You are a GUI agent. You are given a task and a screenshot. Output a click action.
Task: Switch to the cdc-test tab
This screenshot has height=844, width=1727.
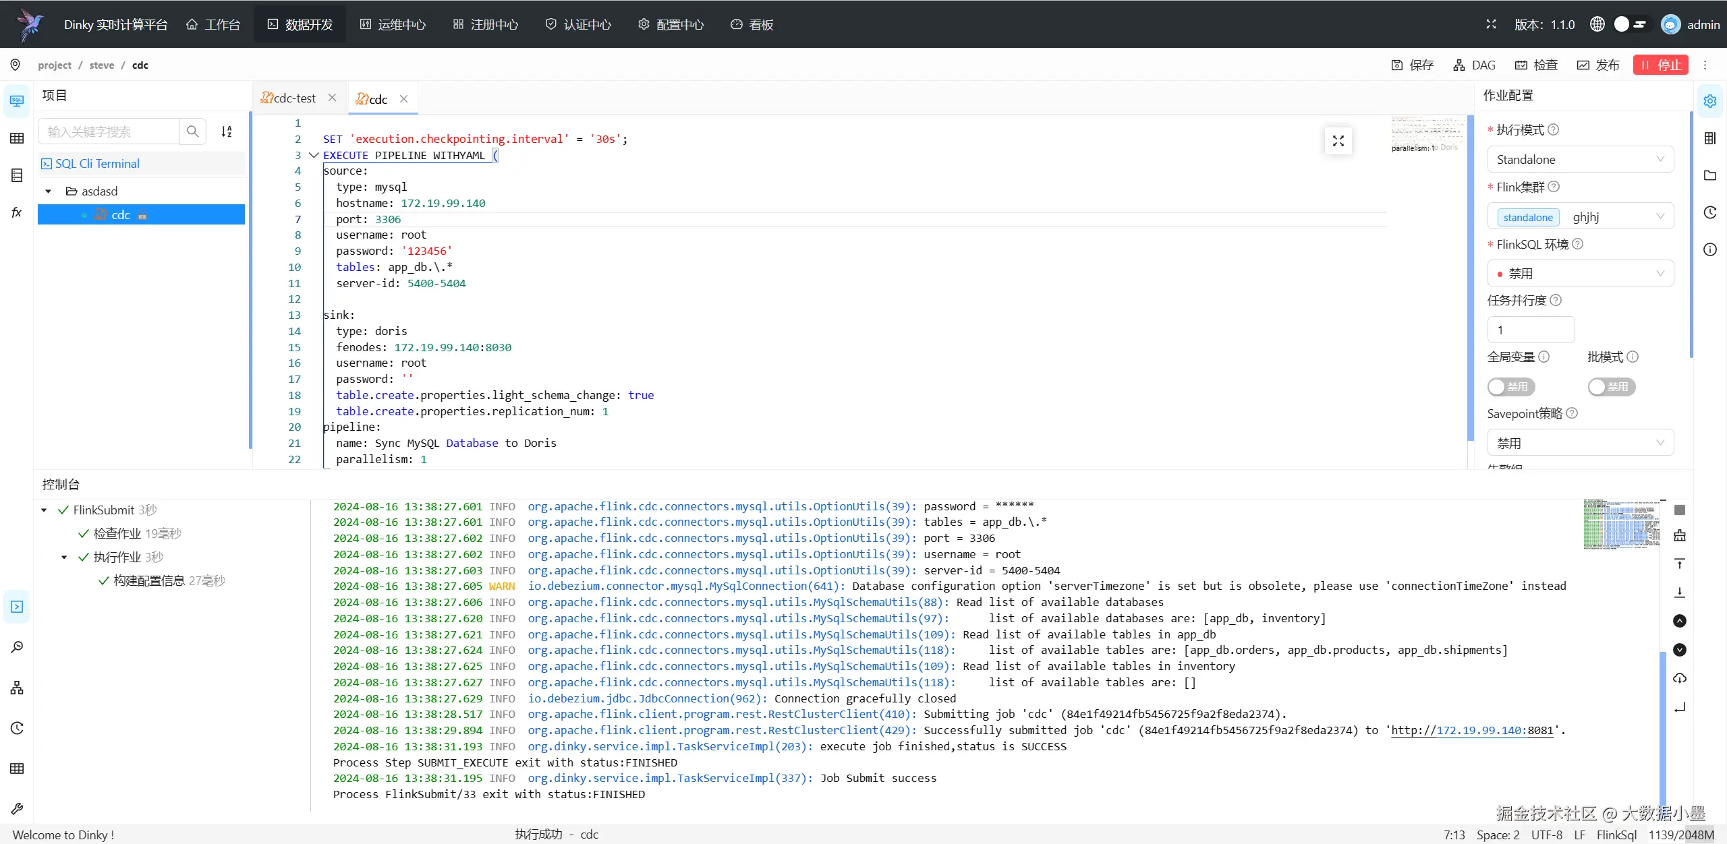click(x=294, y=98)
